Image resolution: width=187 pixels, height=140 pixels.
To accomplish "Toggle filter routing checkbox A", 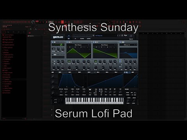I will tap(120, 60).
